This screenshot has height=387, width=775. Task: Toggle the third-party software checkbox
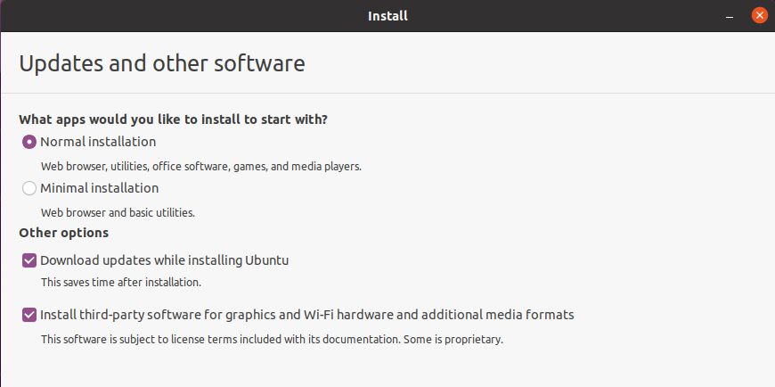[29, 315]
